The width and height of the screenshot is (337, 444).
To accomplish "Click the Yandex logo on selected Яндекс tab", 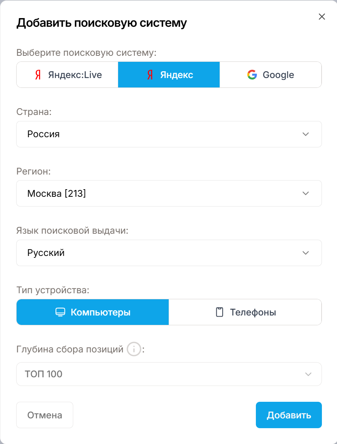I will pos(150,75).
